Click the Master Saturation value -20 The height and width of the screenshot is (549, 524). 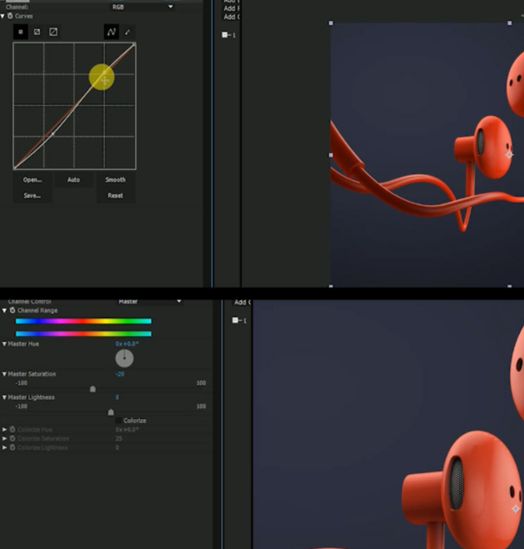[x=120, y=374]
